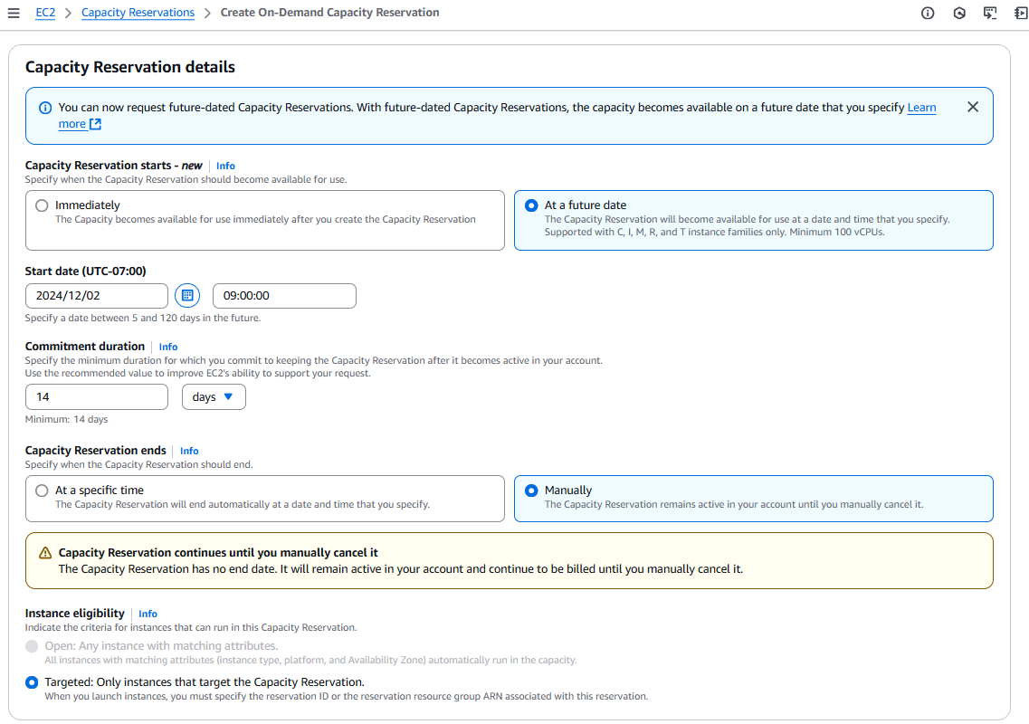Image resolution: width=1029 pixels, height=724 pixels.
Task: Select the 'Manually' end radio button
Action: click(531, 491)
